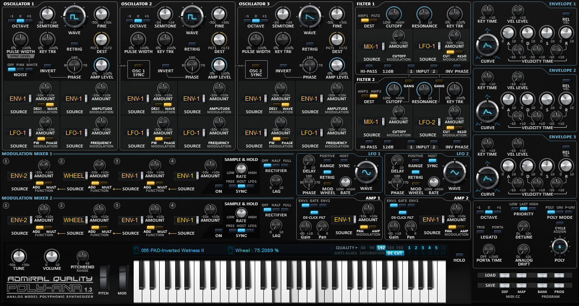Click Oscillator 2 WAVE selector dial
The height and width of the screenshot is (306, 579).
point(192,16)
